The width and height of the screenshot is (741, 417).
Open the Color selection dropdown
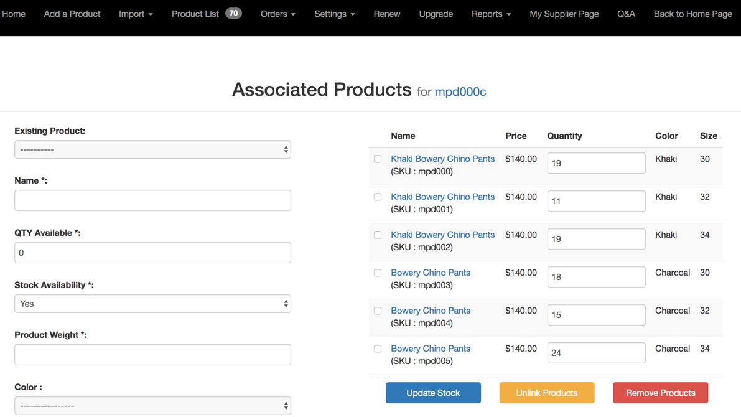pos(152,406)
